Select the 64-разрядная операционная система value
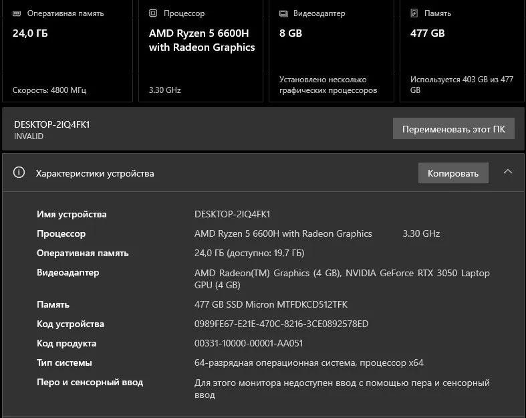526x418 pixels. coord(309,363)
